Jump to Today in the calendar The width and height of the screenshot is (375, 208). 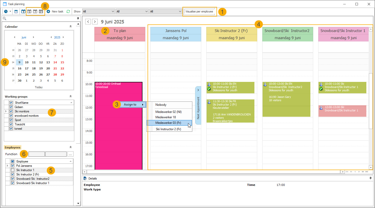tap(39, 87)
